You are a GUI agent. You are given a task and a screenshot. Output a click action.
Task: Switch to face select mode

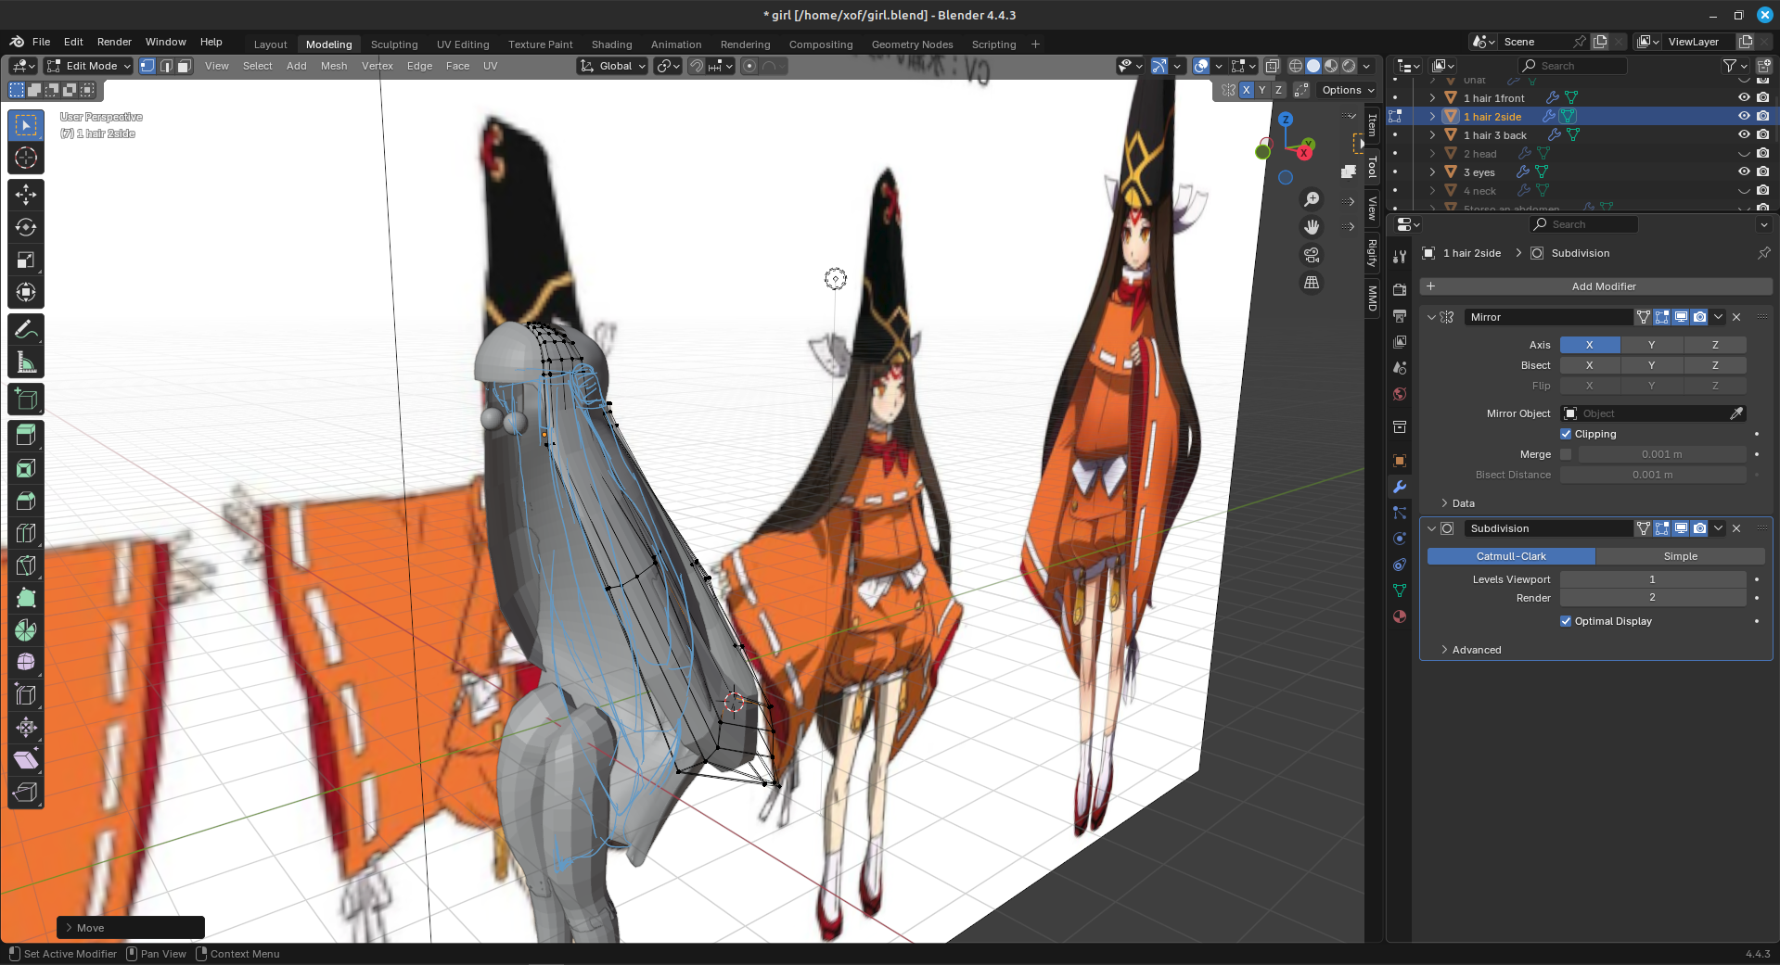[185, 66]
